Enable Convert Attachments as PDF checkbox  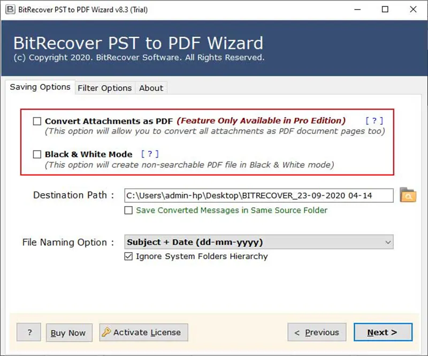37,121
